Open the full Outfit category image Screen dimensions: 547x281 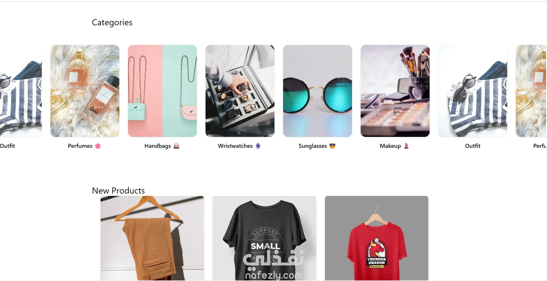473,91
